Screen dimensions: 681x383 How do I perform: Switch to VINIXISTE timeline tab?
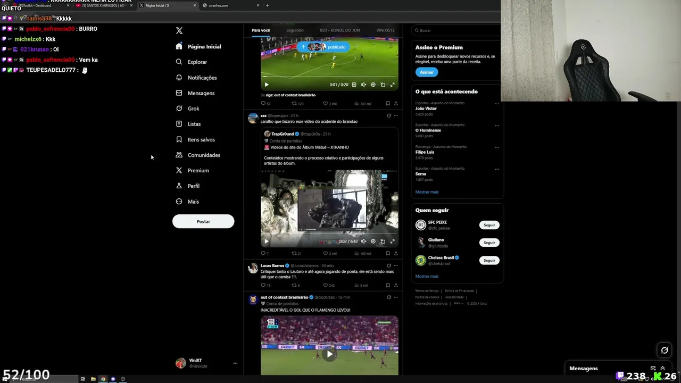tap(385, 30)
